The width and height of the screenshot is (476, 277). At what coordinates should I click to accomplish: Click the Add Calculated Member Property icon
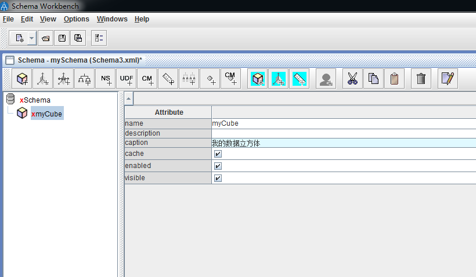pyautogui.click(x=231, y=79)
